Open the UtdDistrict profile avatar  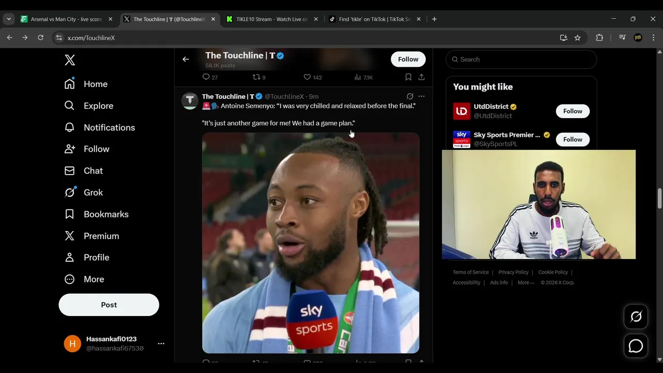tap(462, 111)
